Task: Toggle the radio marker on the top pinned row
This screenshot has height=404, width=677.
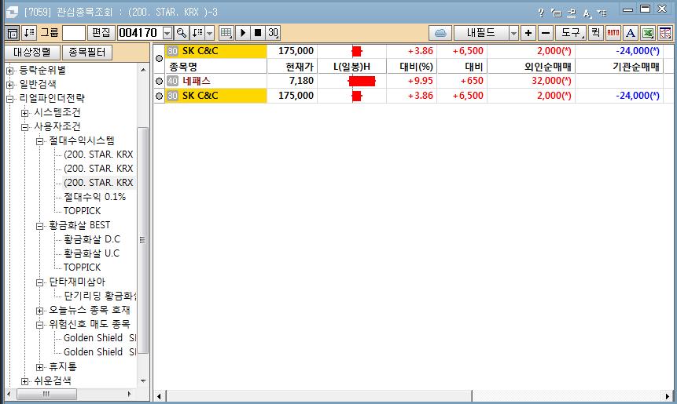Action: [160, 58]
